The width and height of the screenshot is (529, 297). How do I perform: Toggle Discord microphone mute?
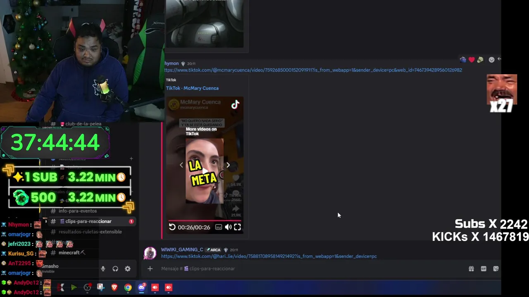click(x=103, y=269)
